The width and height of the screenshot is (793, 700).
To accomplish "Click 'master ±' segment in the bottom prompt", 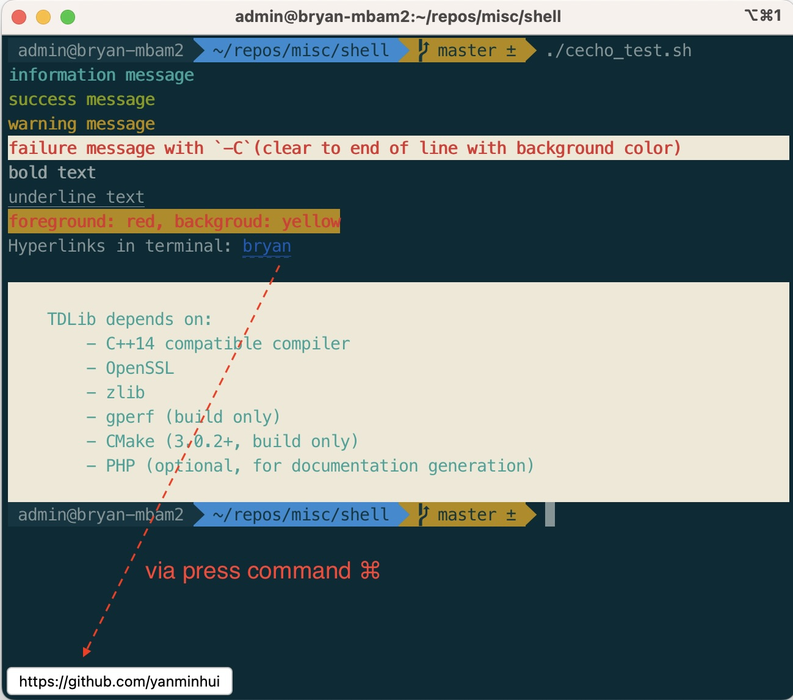I will [477, 514].
